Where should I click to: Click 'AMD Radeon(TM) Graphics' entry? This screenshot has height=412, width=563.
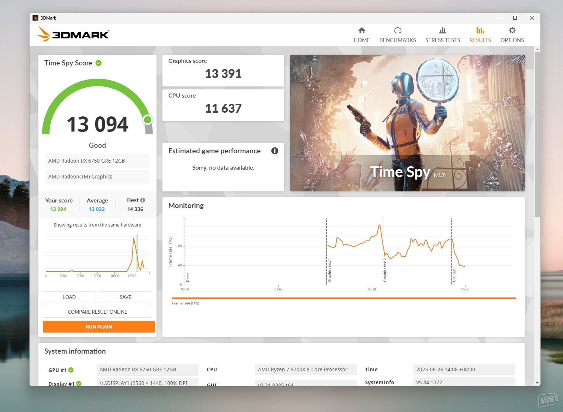coord(97,177)
